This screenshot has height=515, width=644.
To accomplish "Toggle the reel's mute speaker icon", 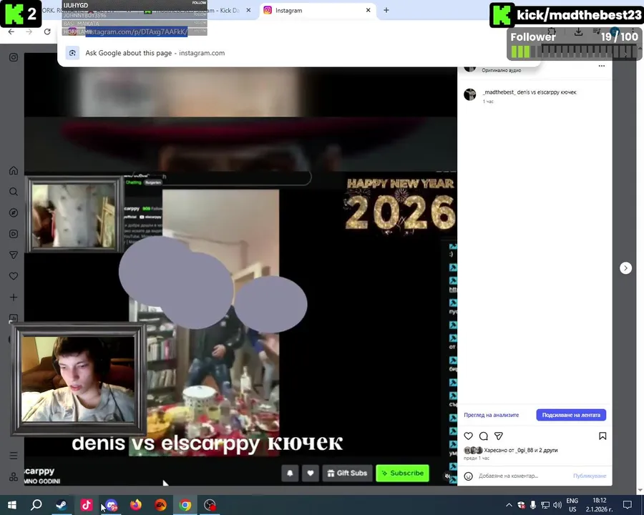I will pyautogui.click(x=447, y=476).
